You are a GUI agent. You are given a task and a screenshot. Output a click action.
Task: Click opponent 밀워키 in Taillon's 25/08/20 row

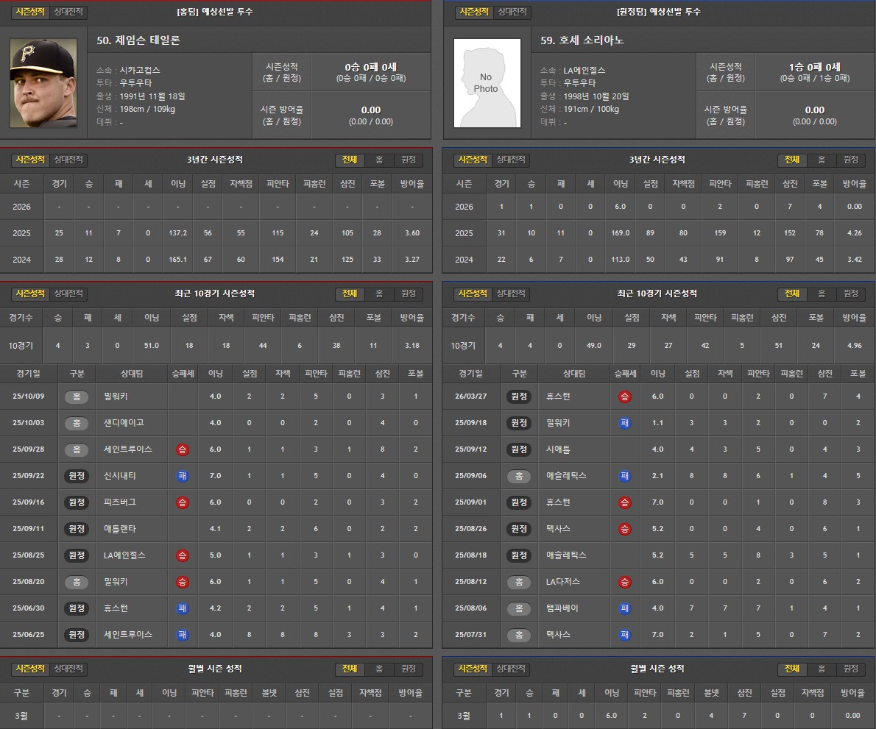coord(116,582)
